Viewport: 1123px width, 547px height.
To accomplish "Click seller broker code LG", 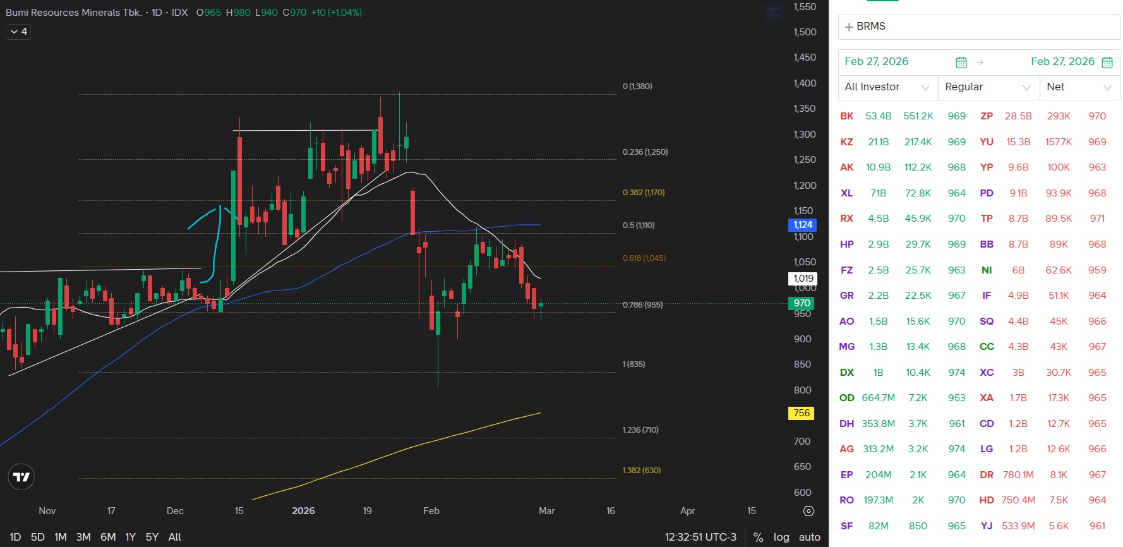I will 987,449.
